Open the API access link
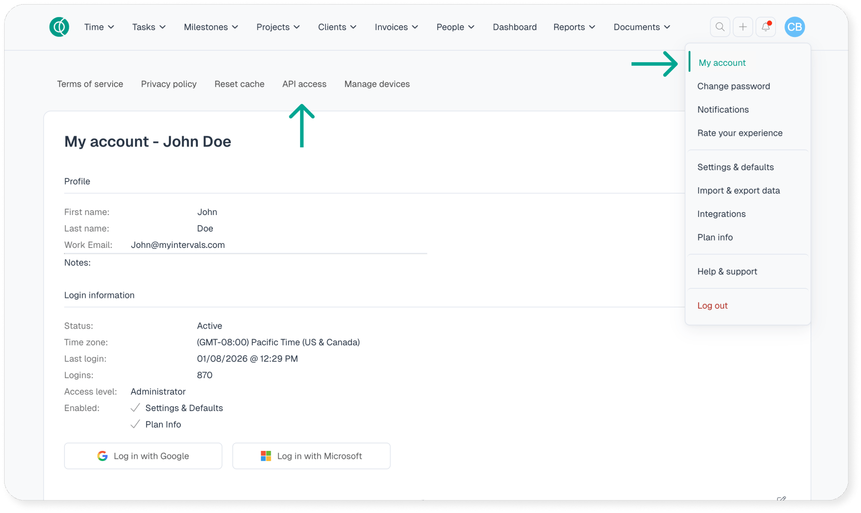The width and height of the screenshot is (861, 513). click(304, 84)
